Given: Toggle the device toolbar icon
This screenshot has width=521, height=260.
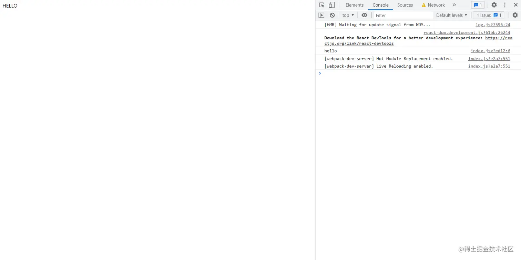Looking at the screenshot, I should (x=332, y=5).
